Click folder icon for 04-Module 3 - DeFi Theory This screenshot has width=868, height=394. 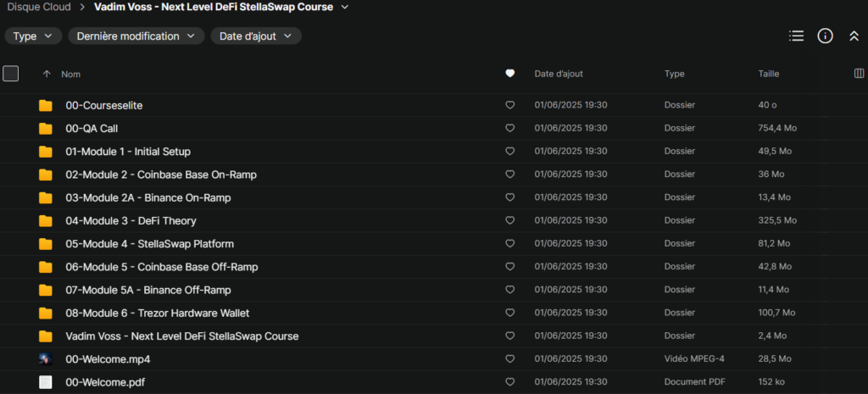click(x=46, y=221)
